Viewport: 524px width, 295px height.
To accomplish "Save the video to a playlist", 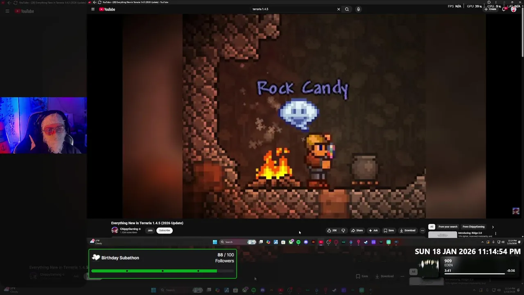I will tap(388, 230).
